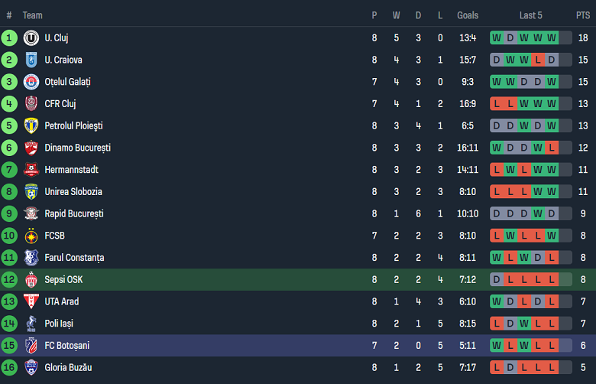Sort table by PTS column header
This screenshot has height=384, width=596.
[582, 15]
